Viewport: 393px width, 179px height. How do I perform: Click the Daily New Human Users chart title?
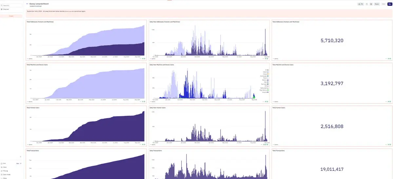(x=158, y=108)
